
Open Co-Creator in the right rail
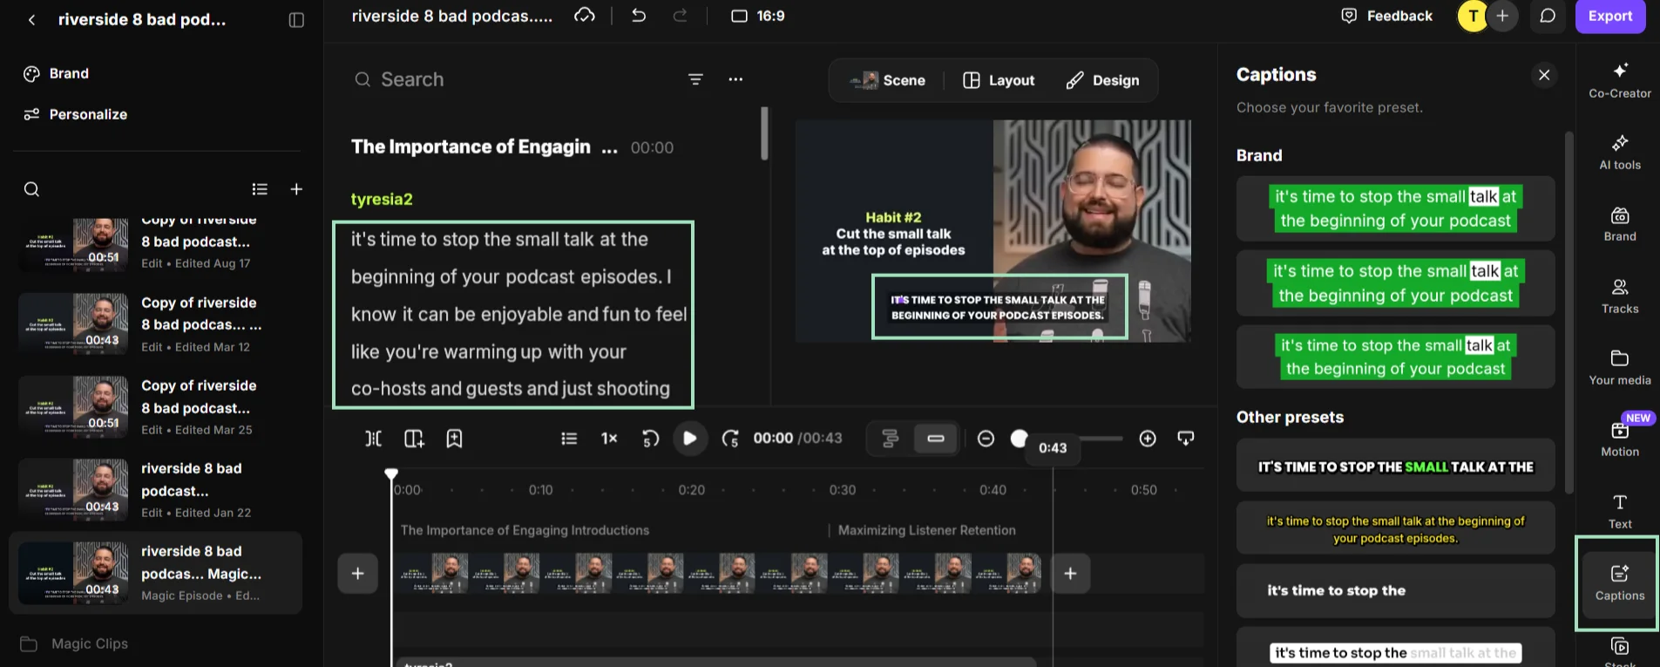[x=1620, y=80]
